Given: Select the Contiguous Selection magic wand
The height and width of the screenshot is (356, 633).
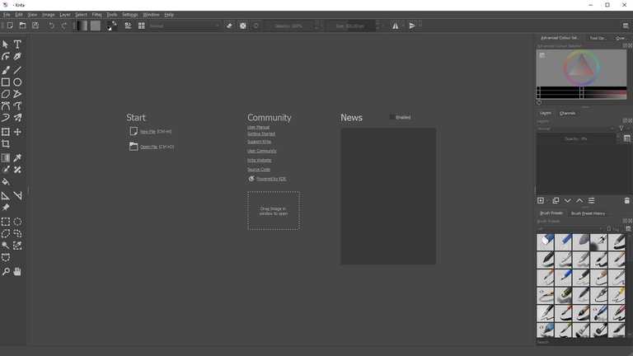Looking at the screenshot, I should pos(6,246).
